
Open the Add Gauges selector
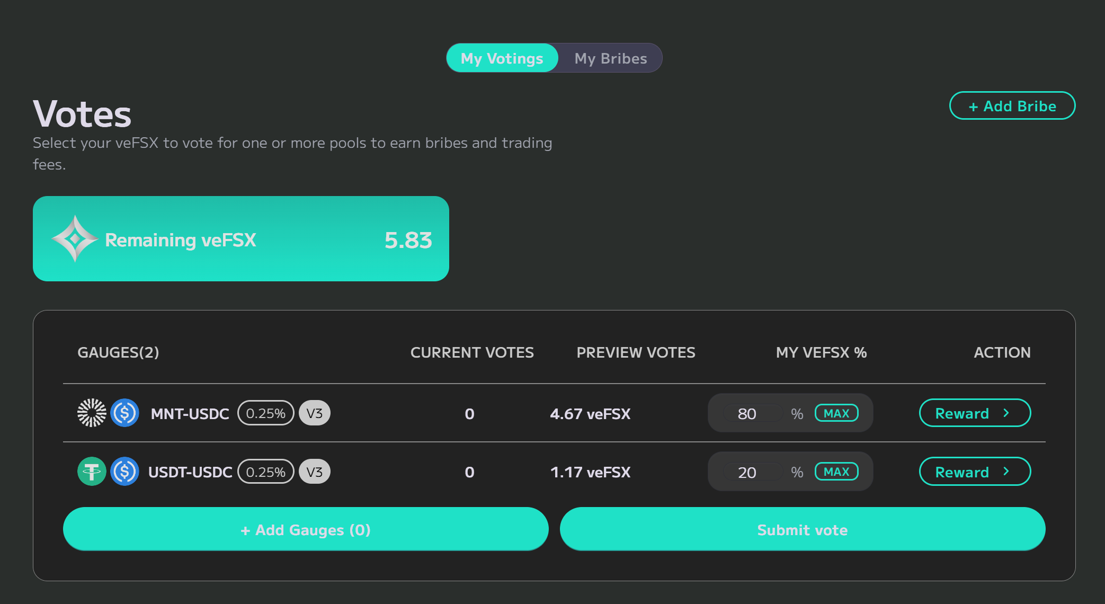tap(306, 529)
